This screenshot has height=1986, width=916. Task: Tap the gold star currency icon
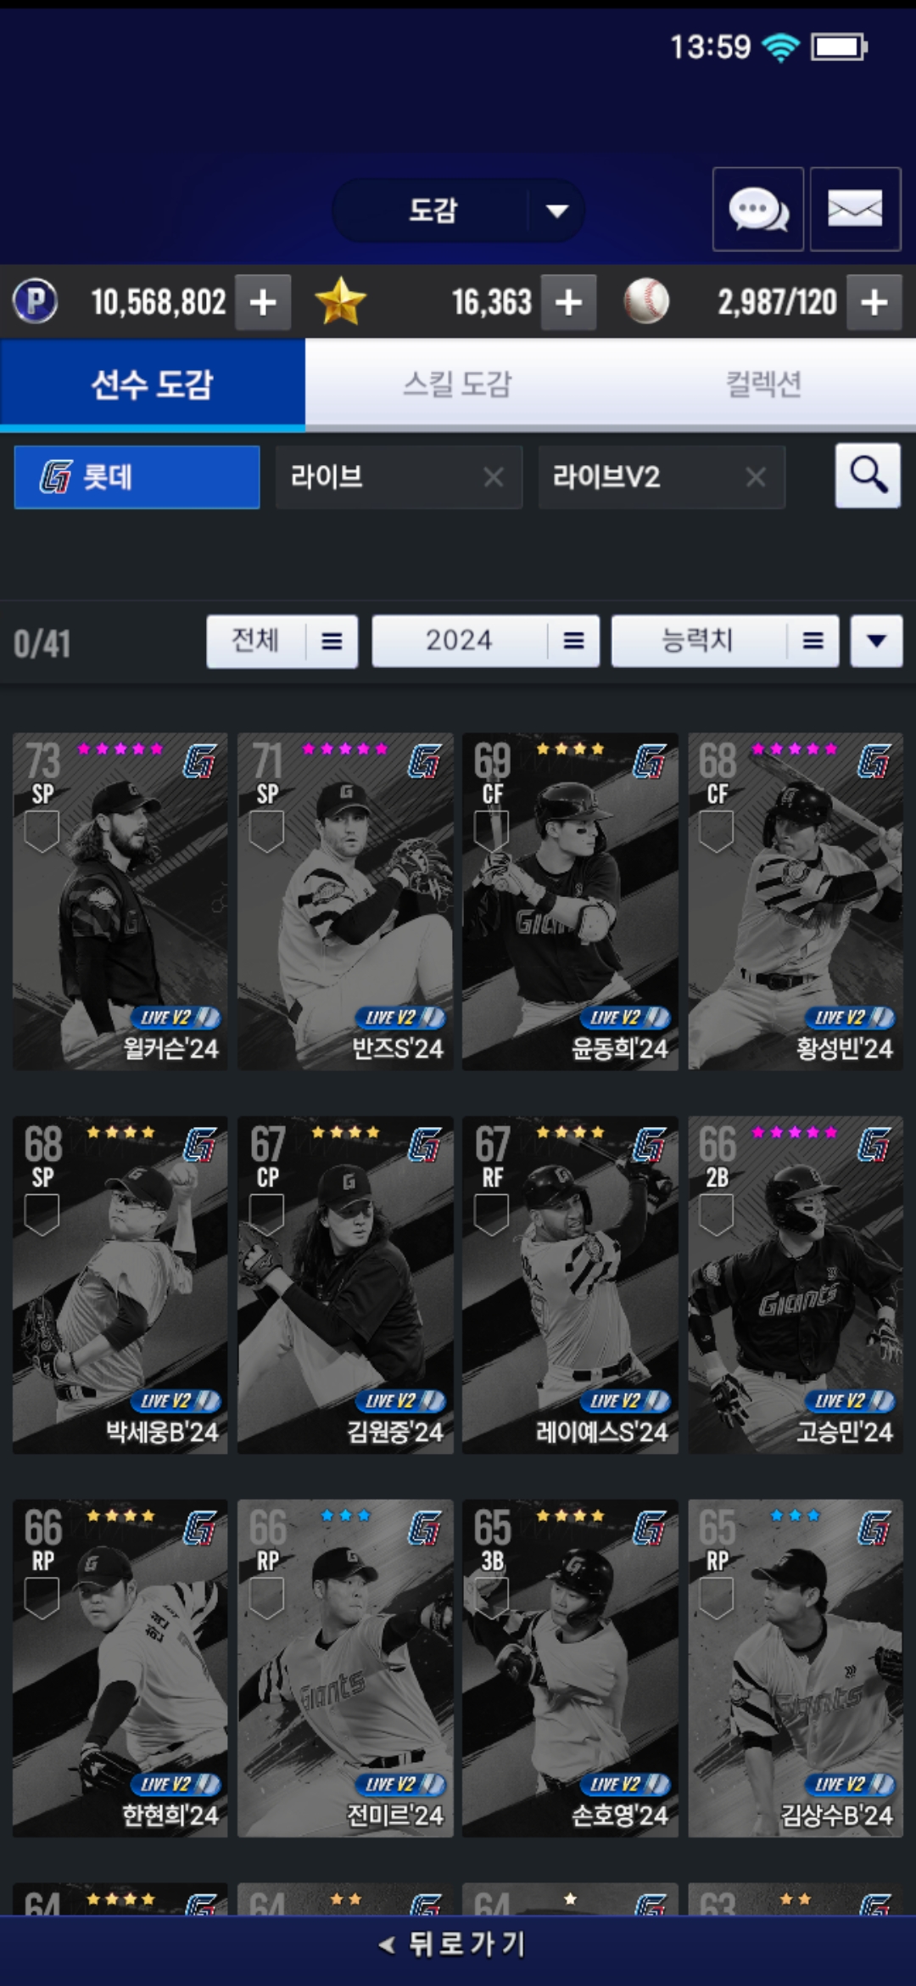[340, 301]
